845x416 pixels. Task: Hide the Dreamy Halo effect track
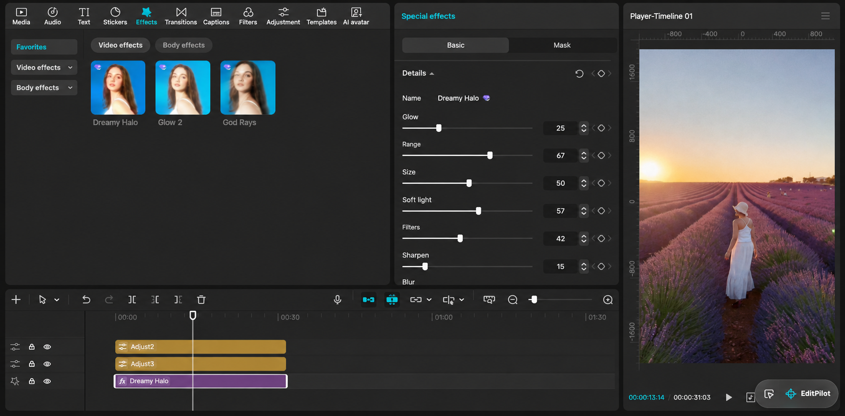47,381
